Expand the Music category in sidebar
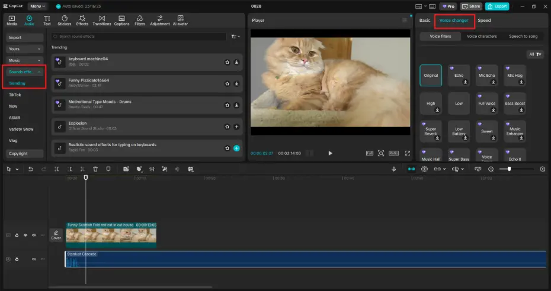The image size is (551, 291). [x=25, y=60]
